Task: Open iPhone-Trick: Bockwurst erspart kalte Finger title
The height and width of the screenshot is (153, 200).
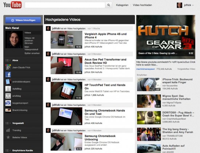Action: coord(177,81)
